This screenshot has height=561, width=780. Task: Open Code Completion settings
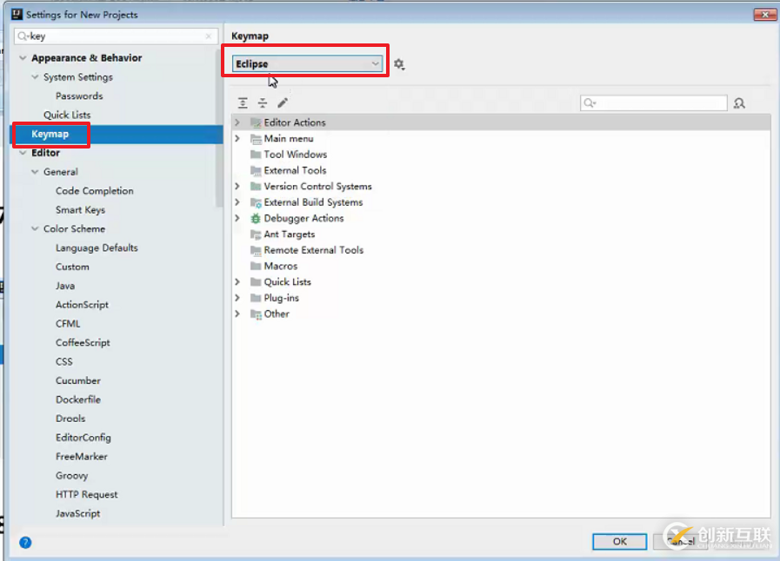(95, 191)
